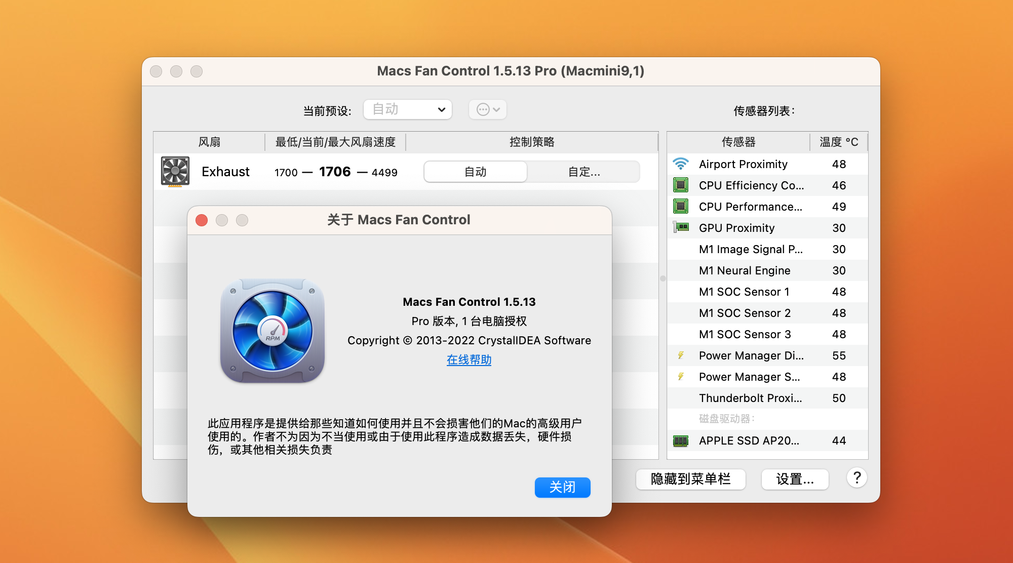Viewport: 1013px width, 563px height.
Task: Click the Exhaust fan icon
Action: 175,172
